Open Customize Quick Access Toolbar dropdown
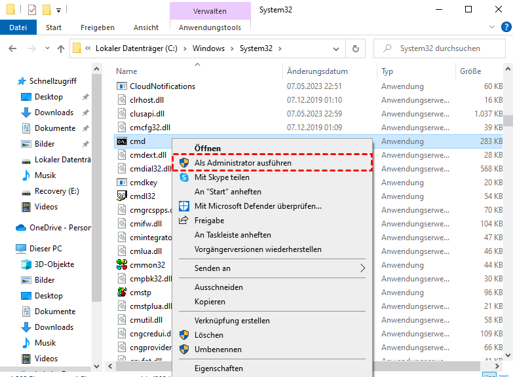 coord(58,10)
